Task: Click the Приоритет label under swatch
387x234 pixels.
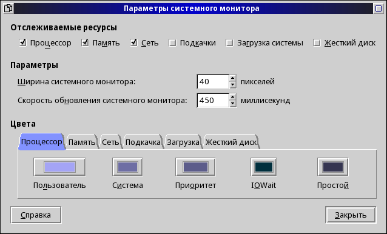Action: pos(195,186)
